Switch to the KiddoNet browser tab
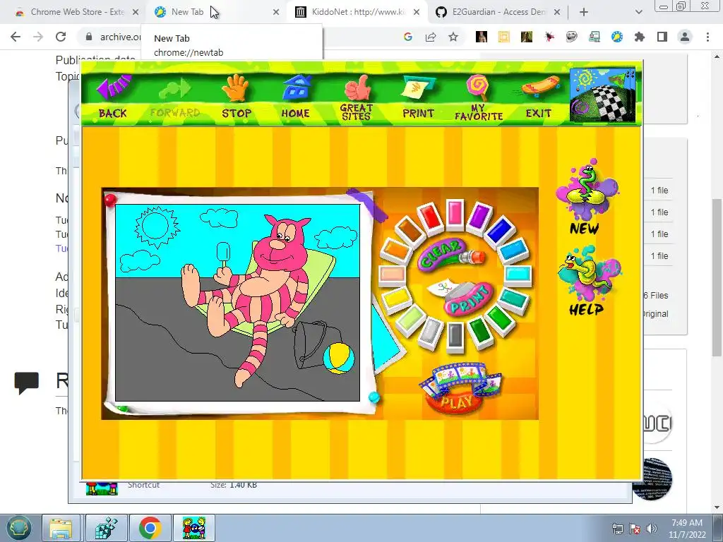This screenshot has height=542, width=723. [x=358, y=12]
